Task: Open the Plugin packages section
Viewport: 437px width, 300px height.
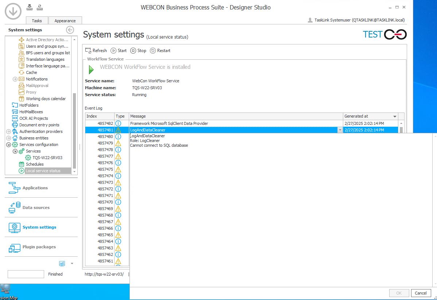Action: point(41,247)
